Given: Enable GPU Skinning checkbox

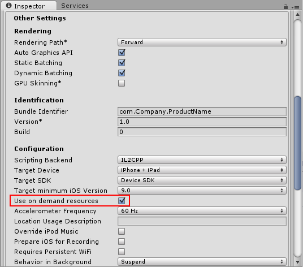Looking at the screenshot, I should 122,83.
